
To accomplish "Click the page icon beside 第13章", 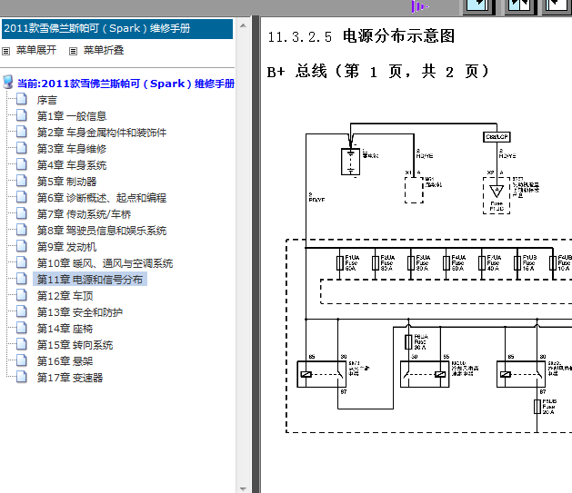I will point(22,311).
